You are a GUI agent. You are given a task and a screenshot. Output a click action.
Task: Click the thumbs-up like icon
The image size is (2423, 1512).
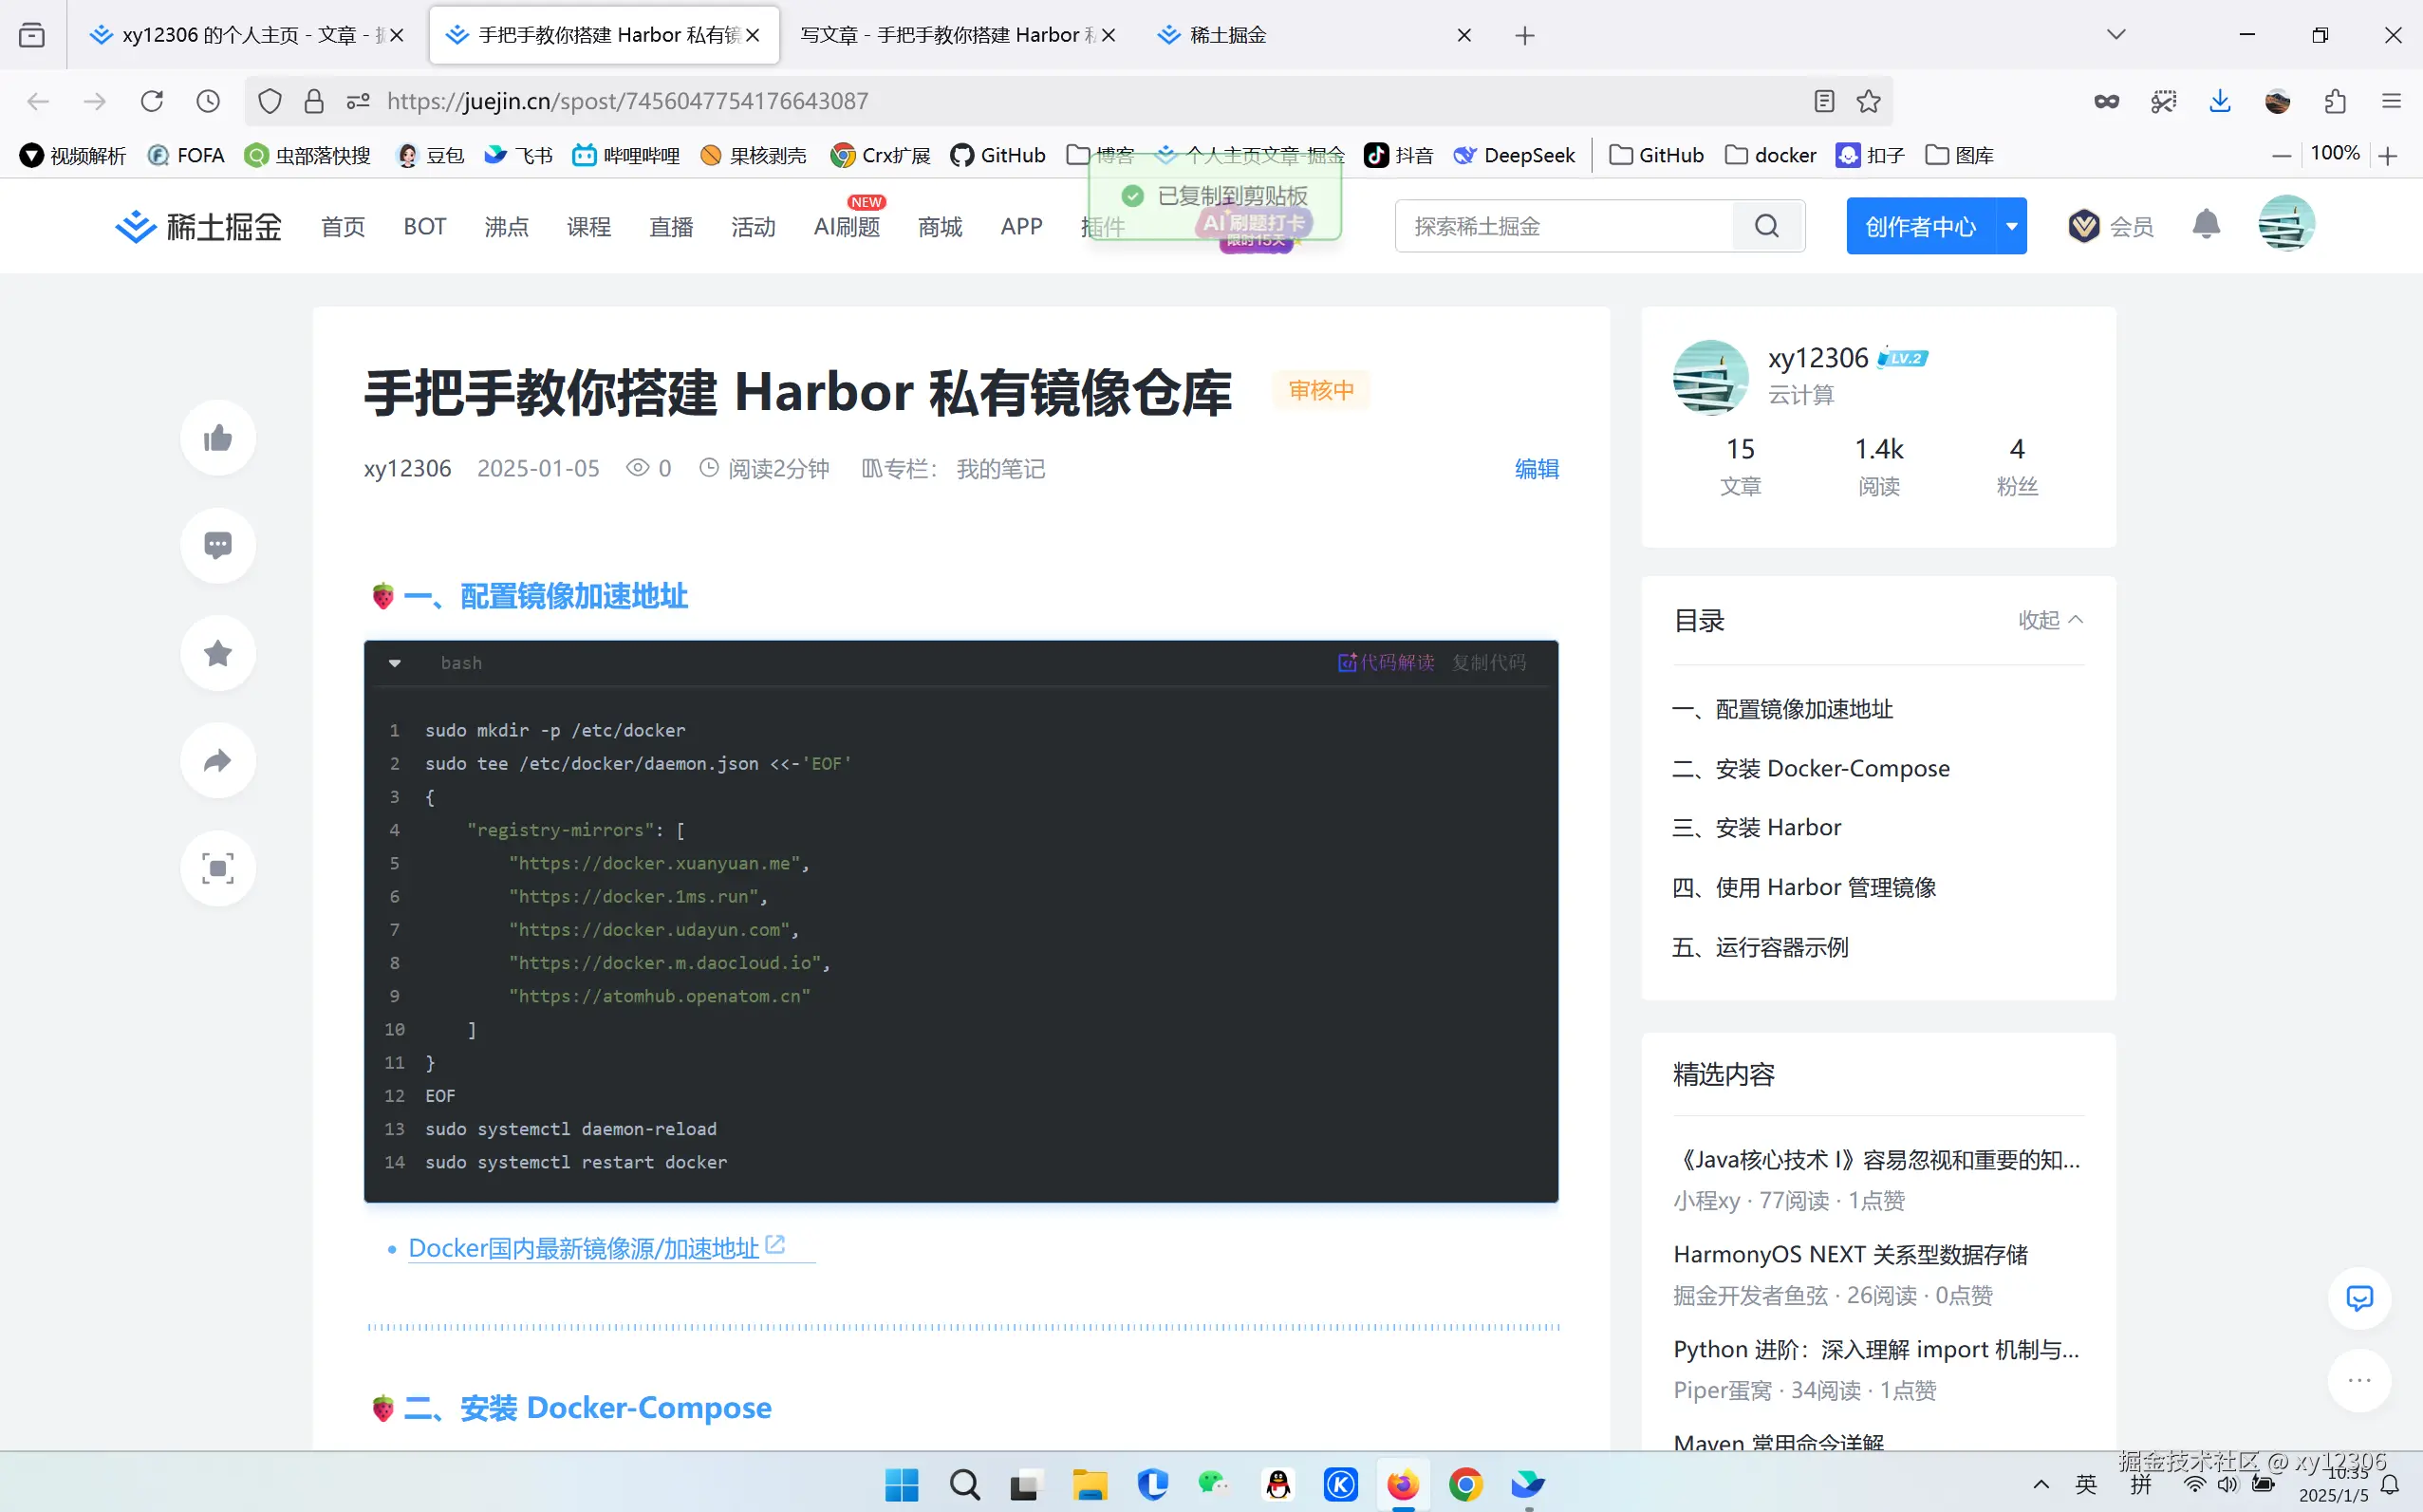[x=217, y=437]
